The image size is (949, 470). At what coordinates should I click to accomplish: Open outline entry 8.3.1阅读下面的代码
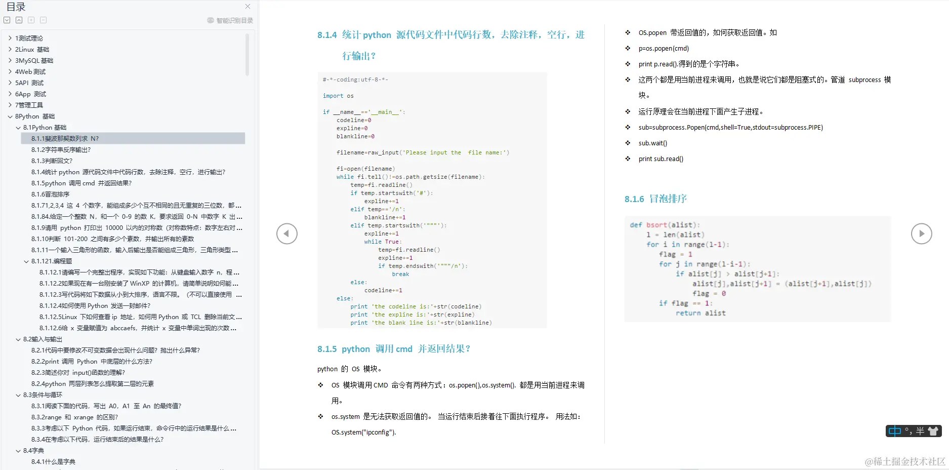[x=106, y=406]
